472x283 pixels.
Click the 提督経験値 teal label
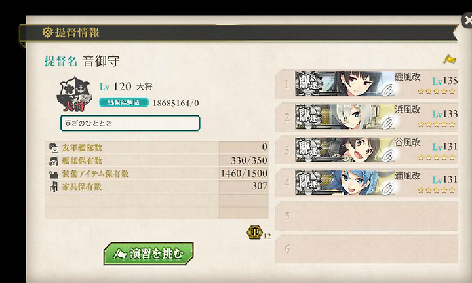tap(124, 102)
